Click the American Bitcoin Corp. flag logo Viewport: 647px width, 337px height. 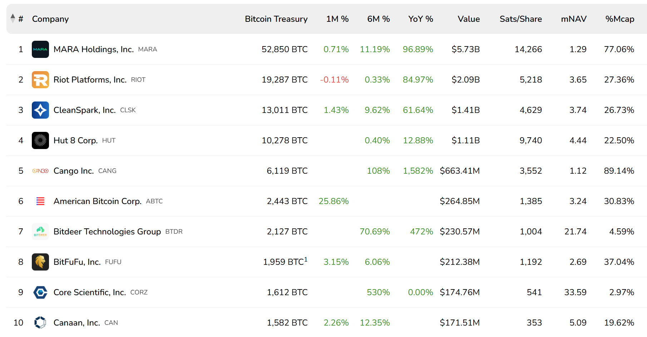40,201
